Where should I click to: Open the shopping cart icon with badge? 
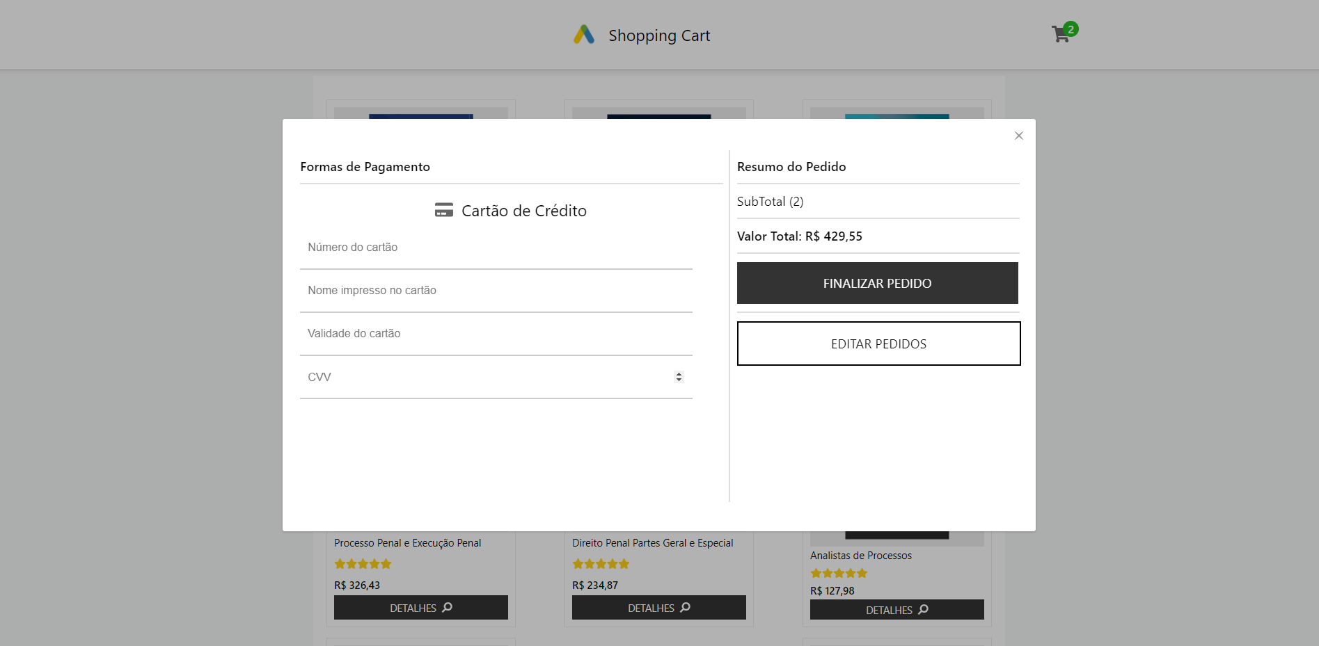pyautogui.click(x=1064, y=32)
